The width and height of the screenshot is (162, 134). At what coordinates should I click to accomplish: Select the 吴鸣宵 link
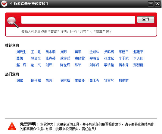click(x=109, y=52)
